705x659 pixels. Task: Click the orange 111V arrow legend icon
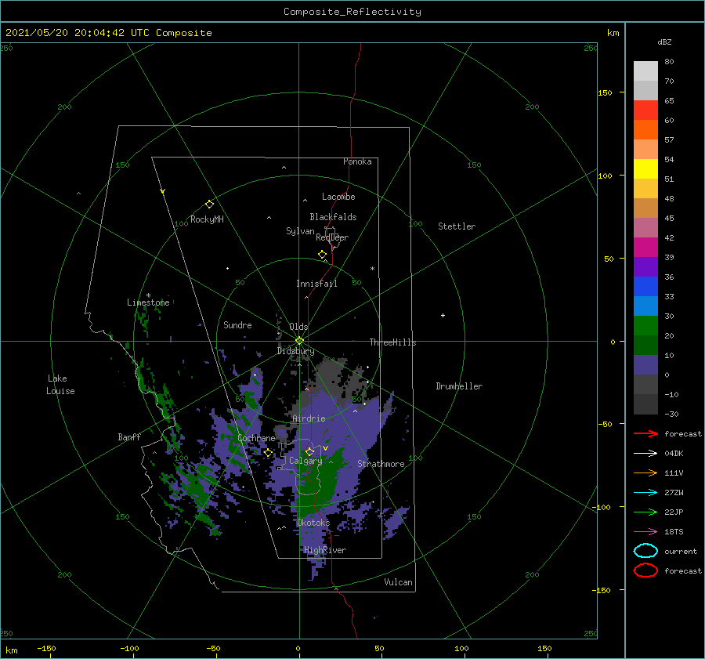coord(645,473)
